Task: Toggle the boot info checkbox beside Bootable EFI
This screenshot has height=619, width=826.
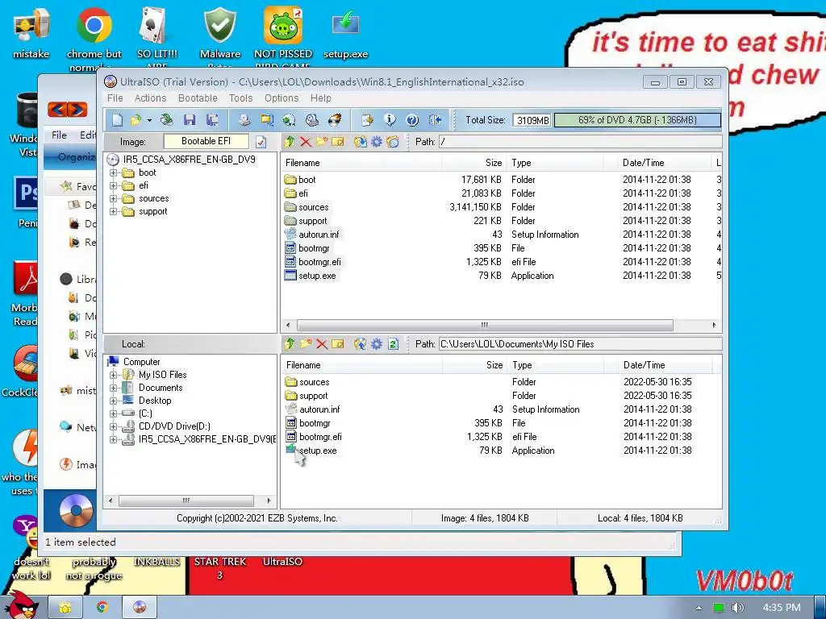Action: (x=261, y=142)
